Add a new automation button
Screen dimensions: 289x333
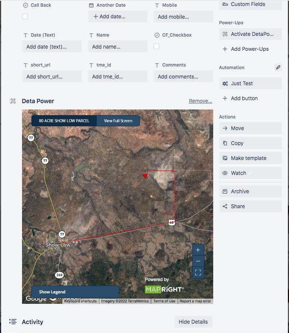[x=251, y=98]
